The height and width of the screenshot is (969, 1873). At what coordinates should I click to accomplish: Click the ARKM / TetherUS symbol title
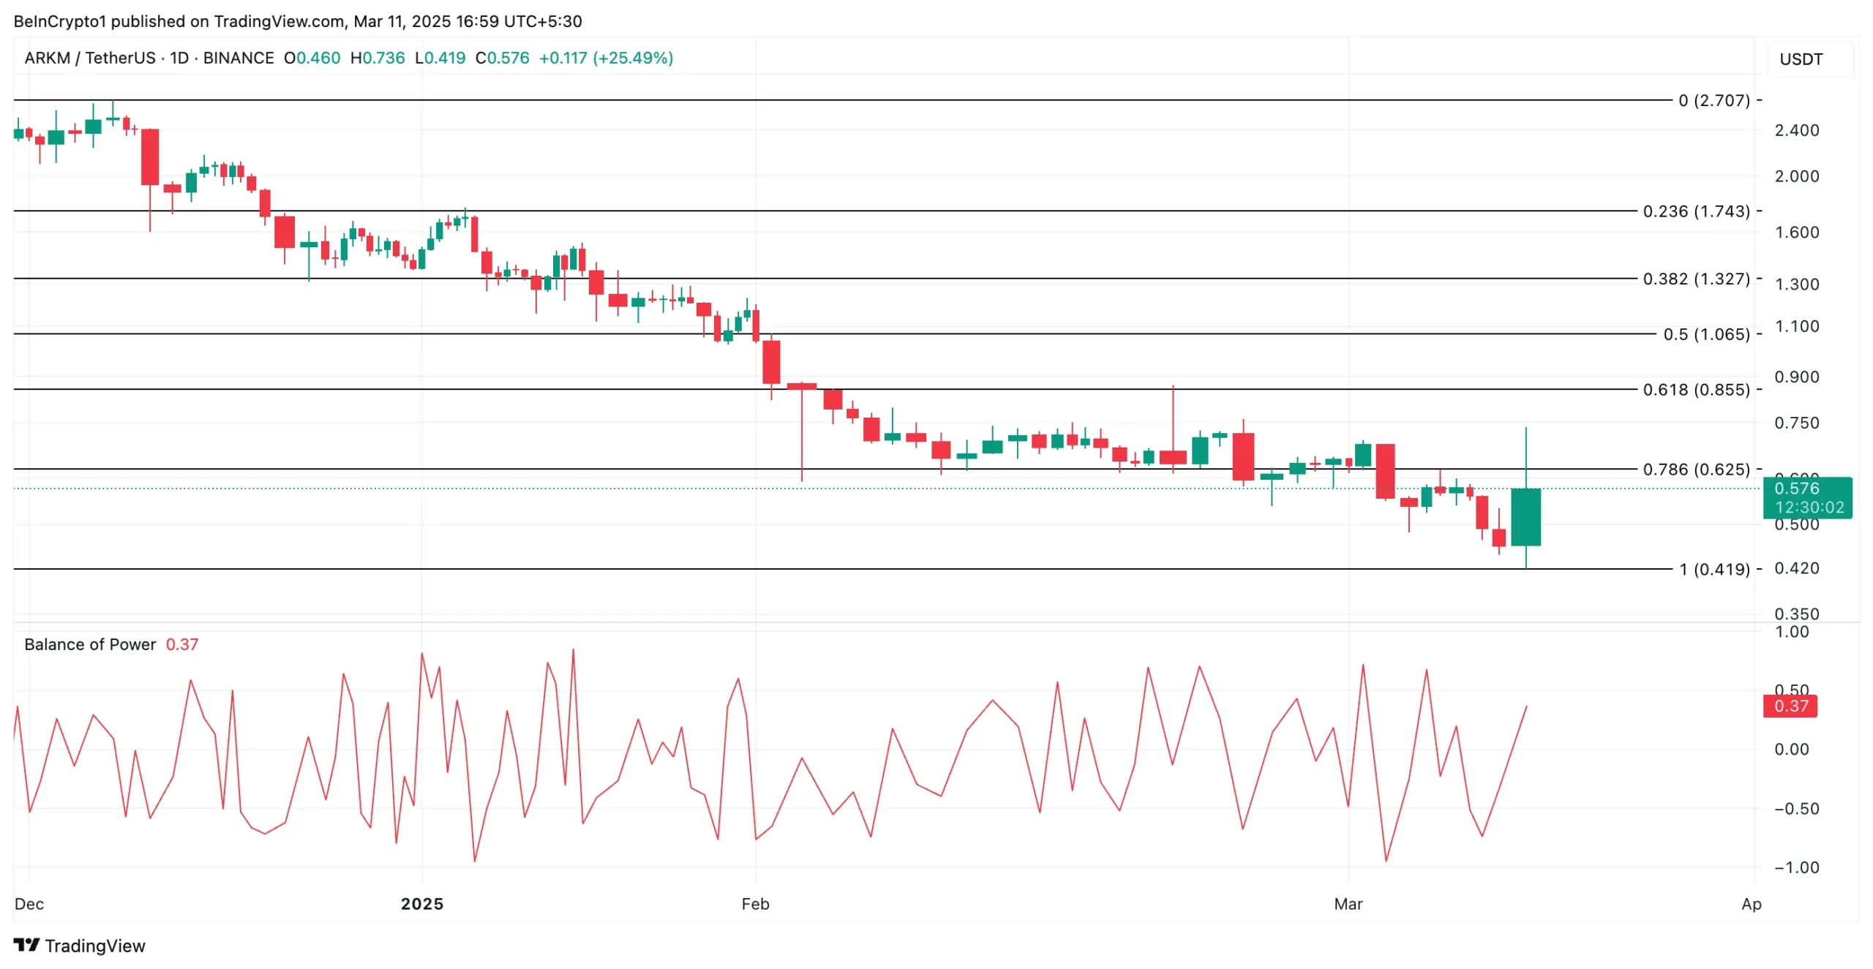[x=89, y=58]
